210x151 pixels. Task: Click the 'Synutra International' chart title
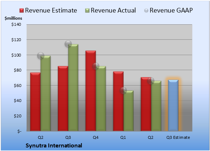pos(54,146)
